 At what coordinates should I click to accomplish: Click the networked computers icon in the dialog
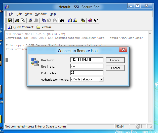[x=35, y=62]
